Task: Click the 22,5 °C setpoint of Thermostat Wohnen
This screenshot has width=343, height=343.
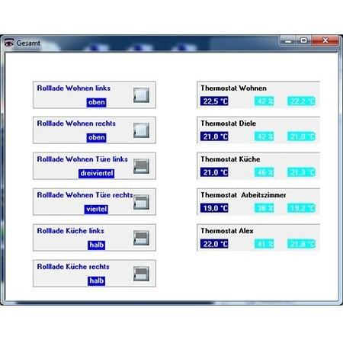Action: pos(214,101)
